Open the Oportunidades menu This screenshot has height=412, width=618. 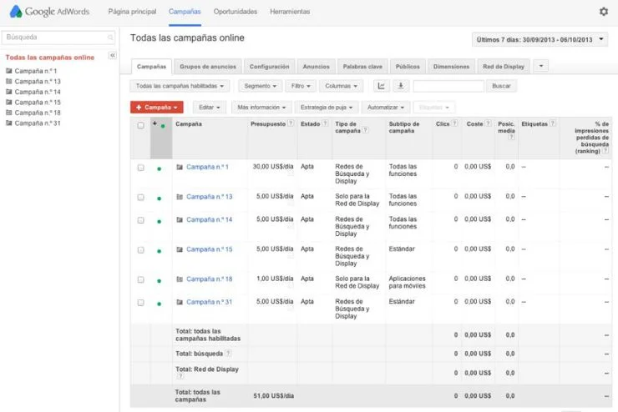[x=235, y=12]
